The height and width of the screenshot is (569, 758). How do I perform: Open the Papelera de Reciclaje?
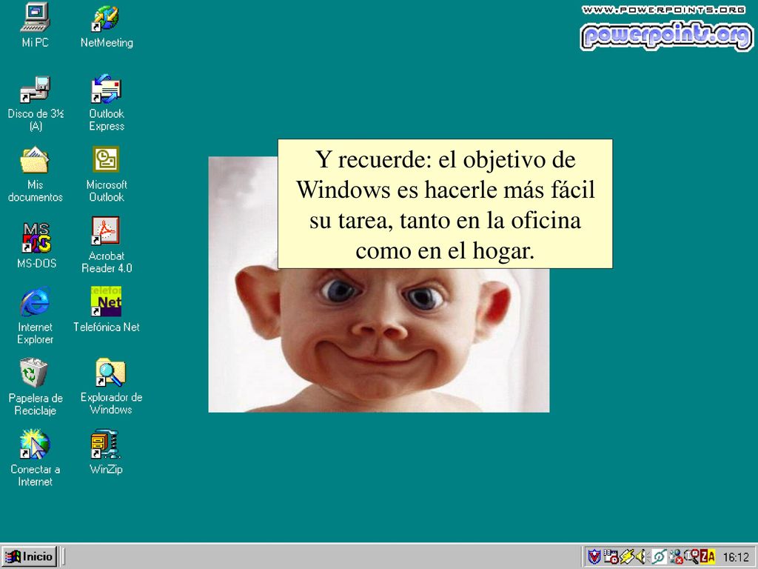(x=36, y=387)
